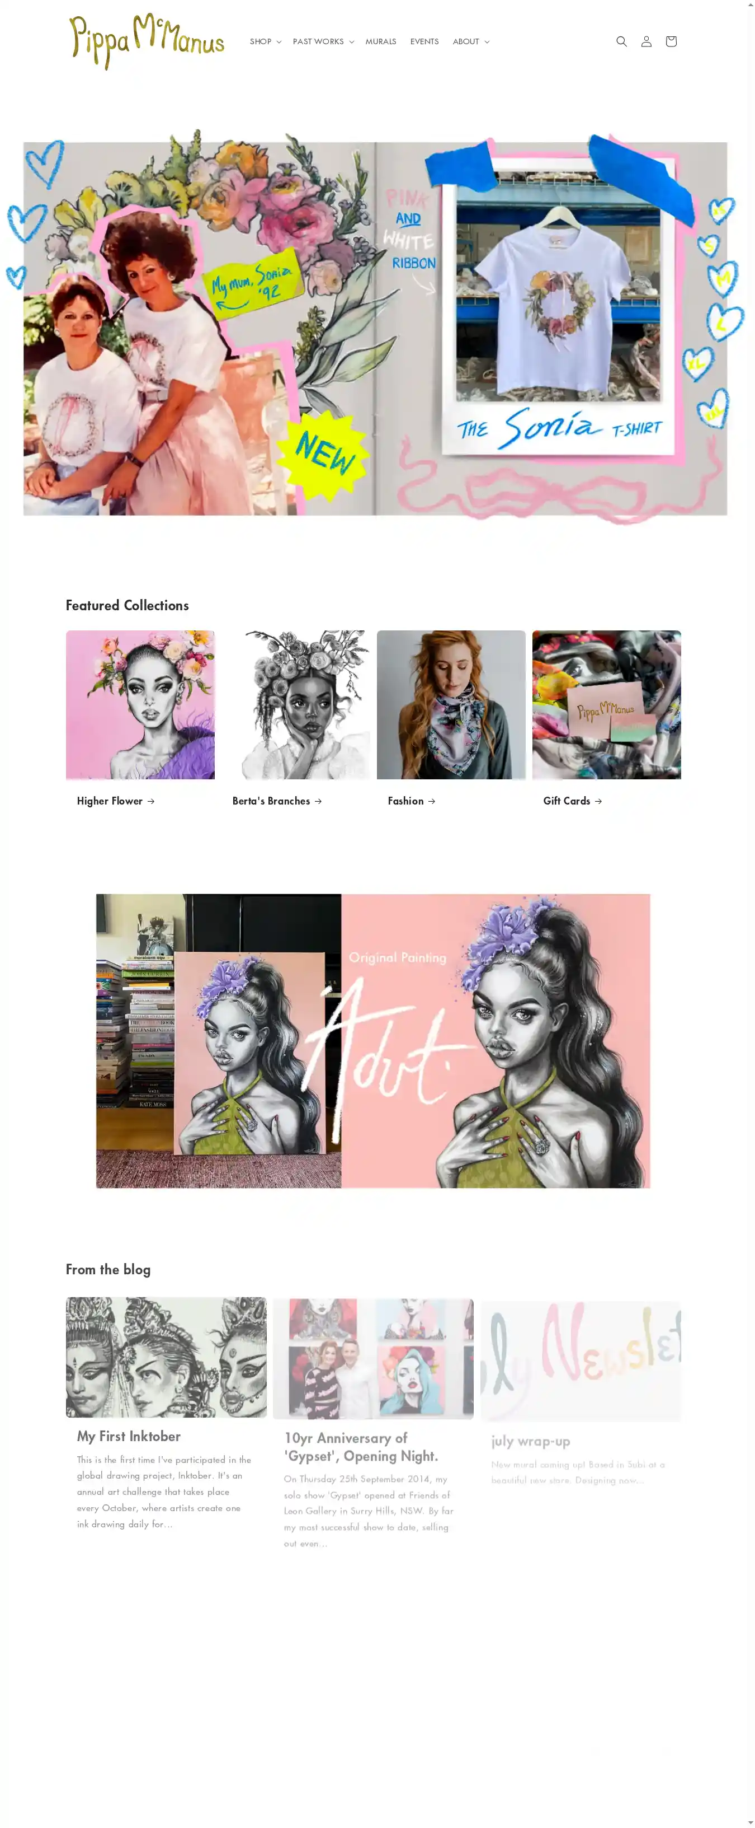Click the arrow beside Berta's Branches
The width and height of the screenshot is (755, 1828).
click(x=318, y=801)
